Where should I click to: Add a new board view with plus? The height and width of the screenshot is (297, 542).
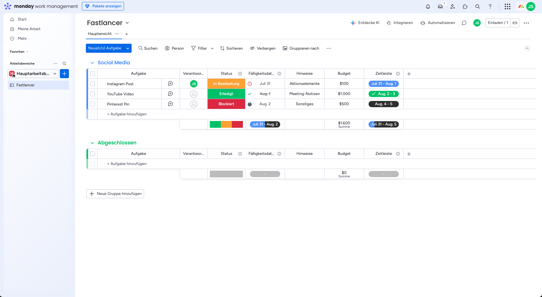(x=127, y=34)
